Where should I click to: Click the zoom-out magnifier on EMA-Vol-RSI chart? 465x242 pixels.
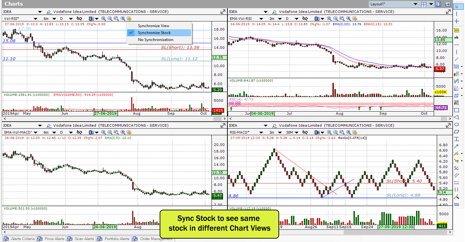tap(336, 19)
